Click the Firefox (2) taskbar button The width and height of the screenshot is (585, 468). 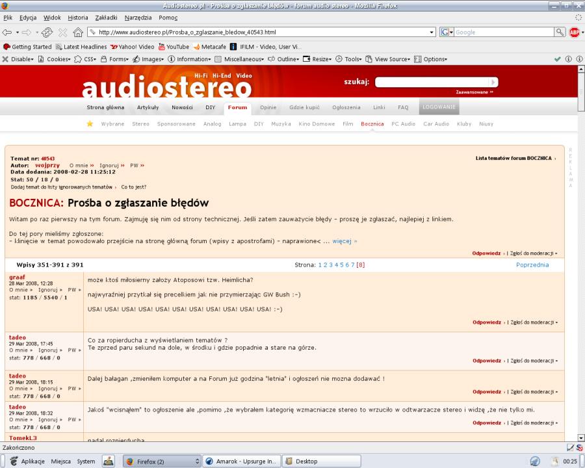162,461
